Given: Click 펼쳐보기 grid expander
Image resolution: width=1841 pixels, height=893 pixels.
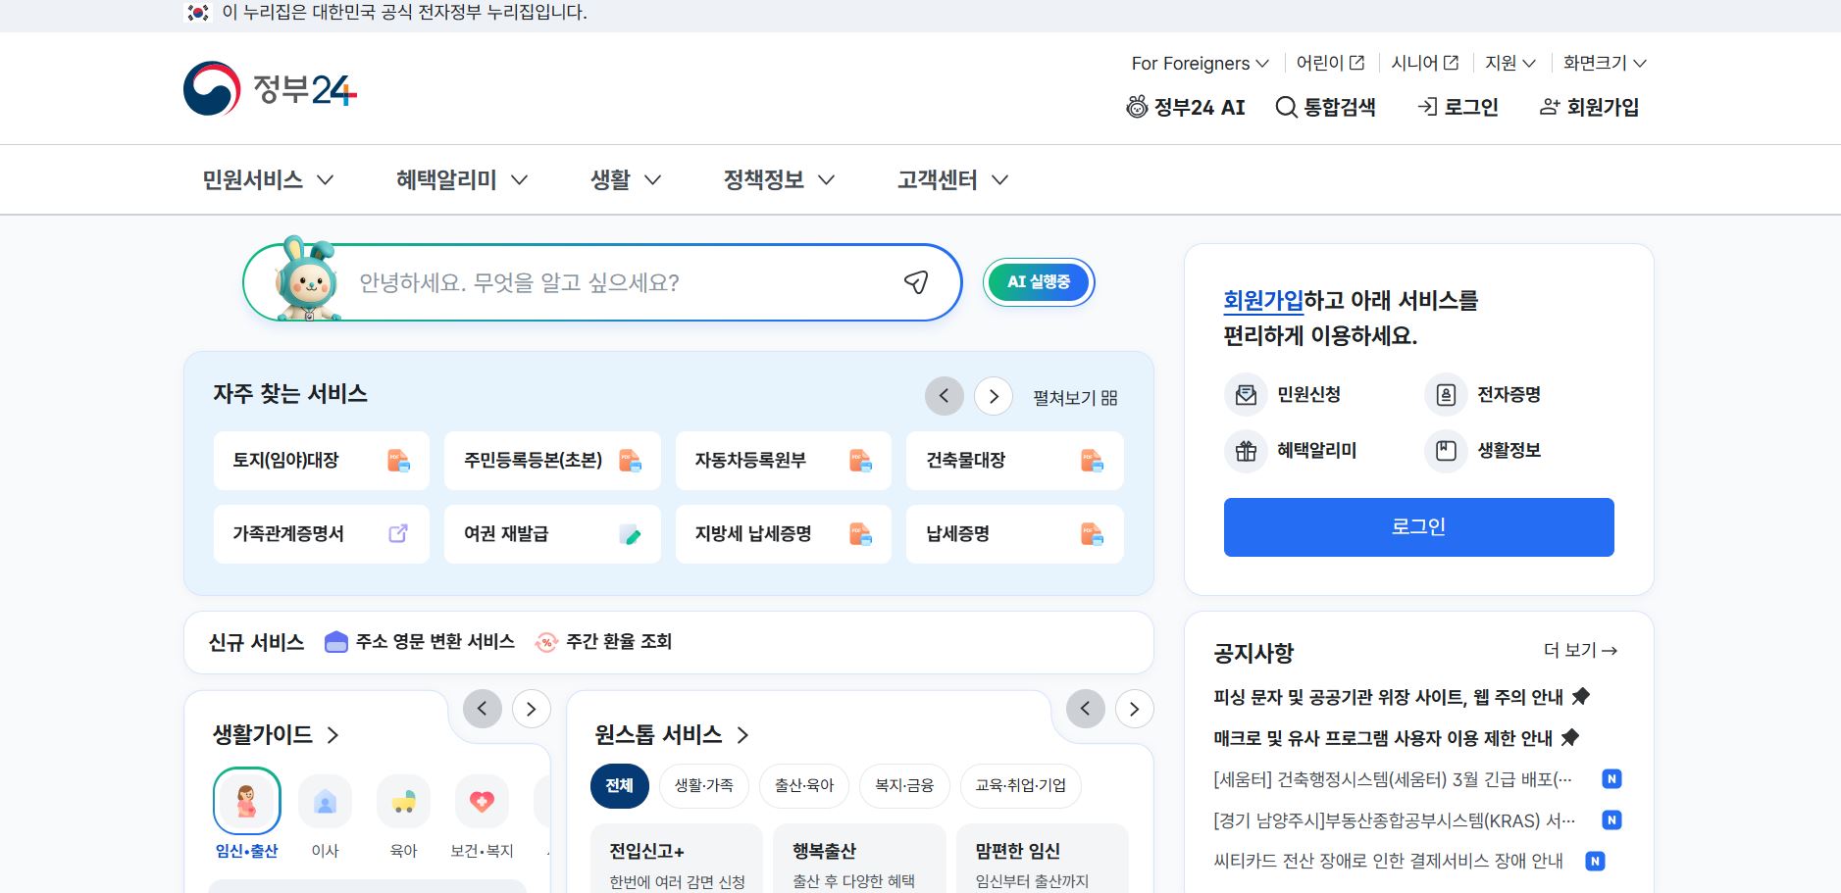Looking at the screenshot, I should 1075,398.
